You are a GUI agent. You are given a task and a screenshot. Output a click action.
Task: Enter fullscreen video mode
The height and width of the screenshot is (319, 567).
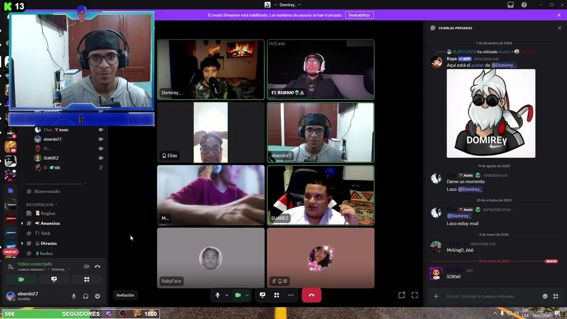415,295
